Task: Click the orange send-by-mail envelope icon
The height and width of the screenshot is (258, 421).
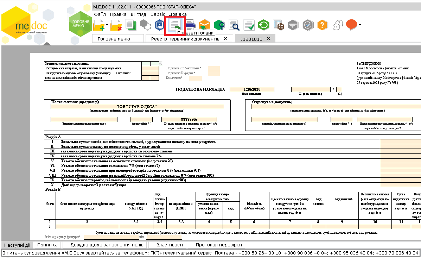Action: [205, 25]
